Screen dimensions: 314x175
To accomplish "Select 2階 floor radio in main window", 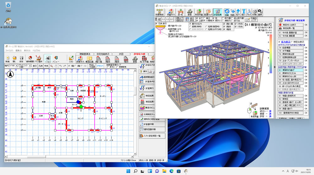I will click(75, 66).
